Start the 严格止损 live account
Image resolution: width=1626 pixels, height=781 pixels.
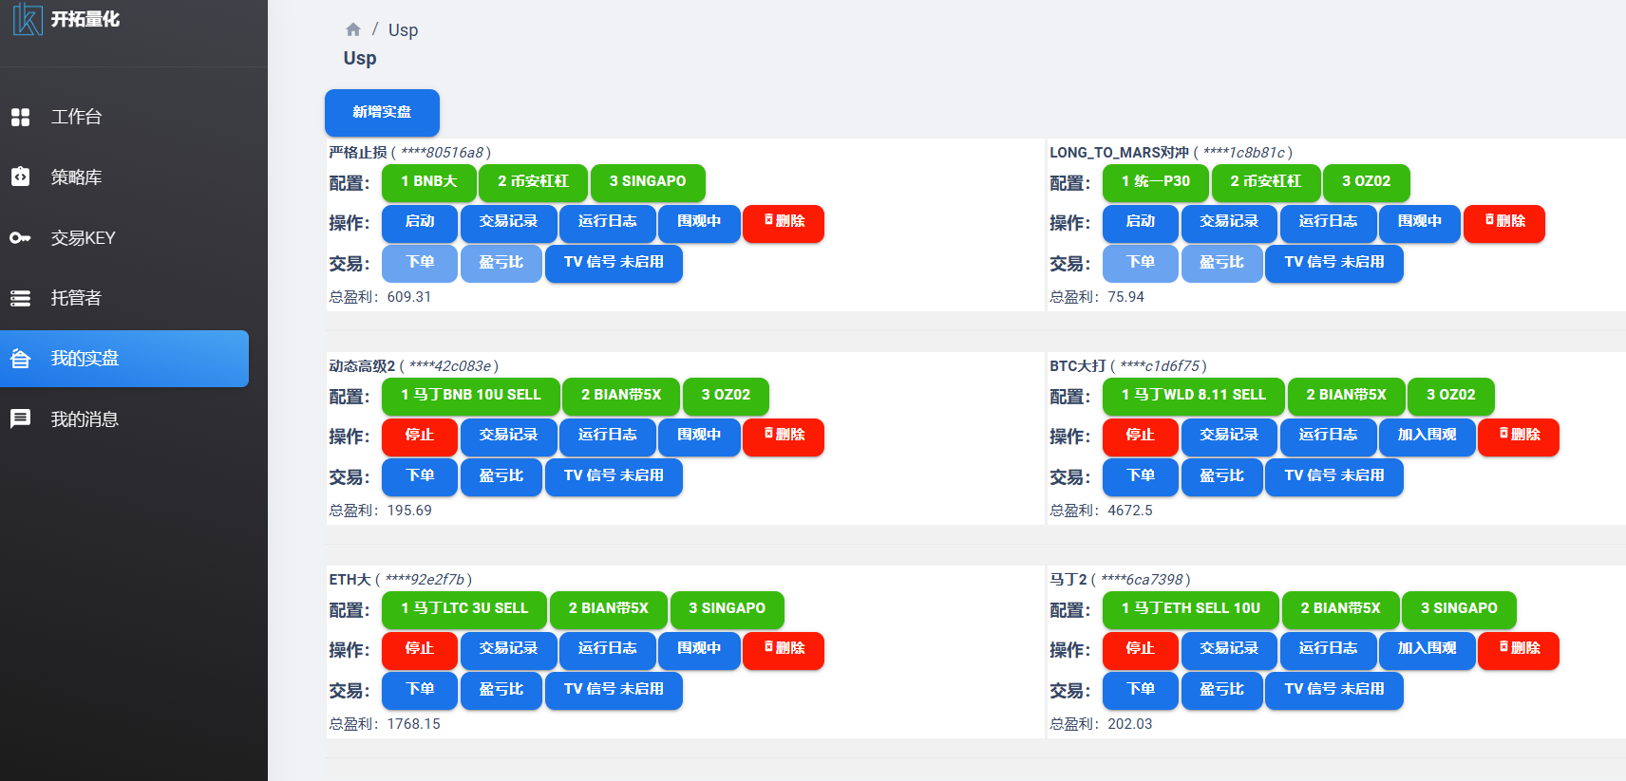[419, 222]
